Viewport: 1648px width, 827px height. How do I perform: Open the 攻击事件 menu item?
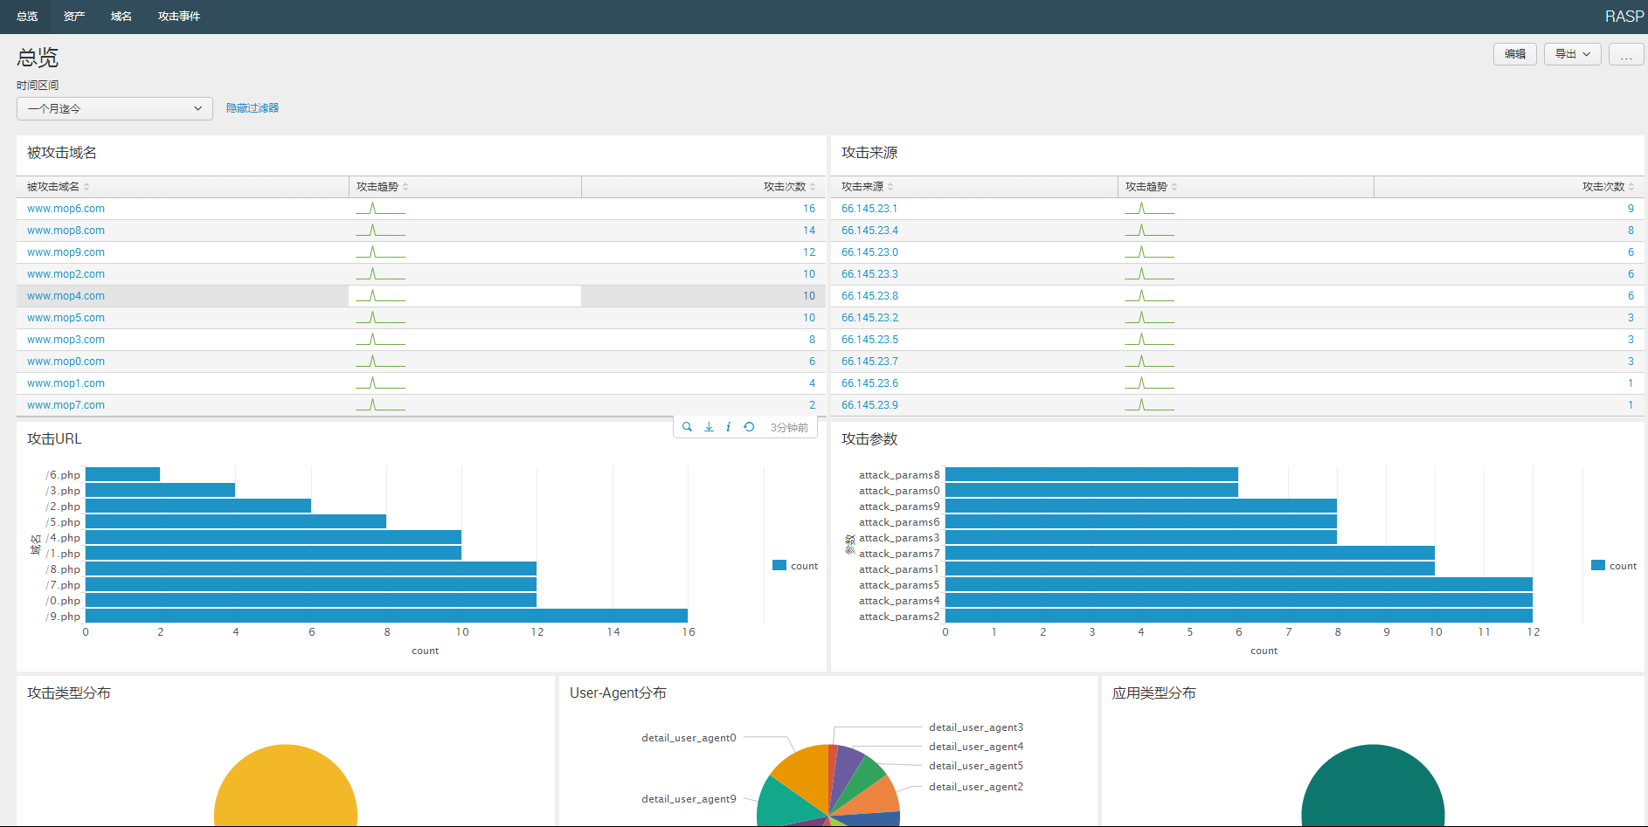pos(178,16)
